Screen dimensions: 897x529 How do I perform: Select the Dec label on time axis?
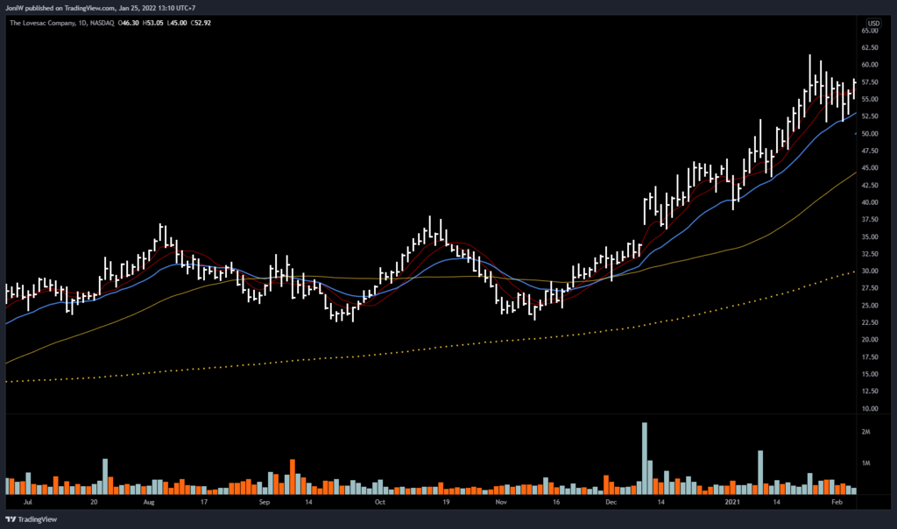coord(611,504)
